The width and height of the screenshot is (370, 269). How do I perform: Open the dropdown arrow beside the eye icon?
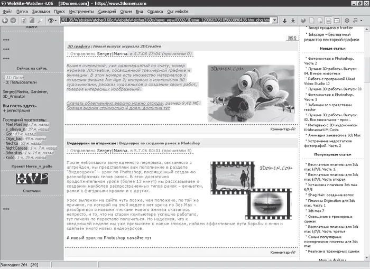[x=55, y=21]
